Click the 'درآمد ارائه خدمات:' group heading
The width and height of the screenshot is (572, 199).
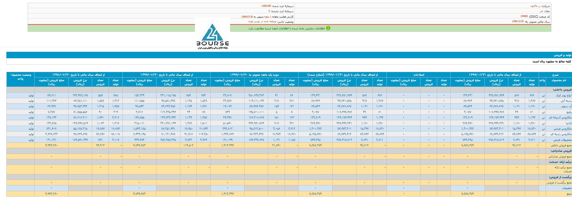tap(560, 162)
